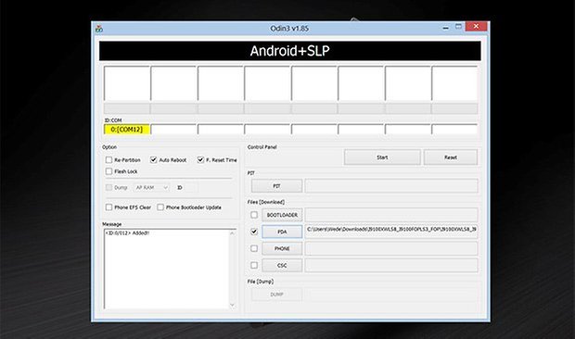The height and width of the screenshot is (339, 575).
Task: Select the yellow 0:[COM12] port box
Action: (x=127, y=130)
